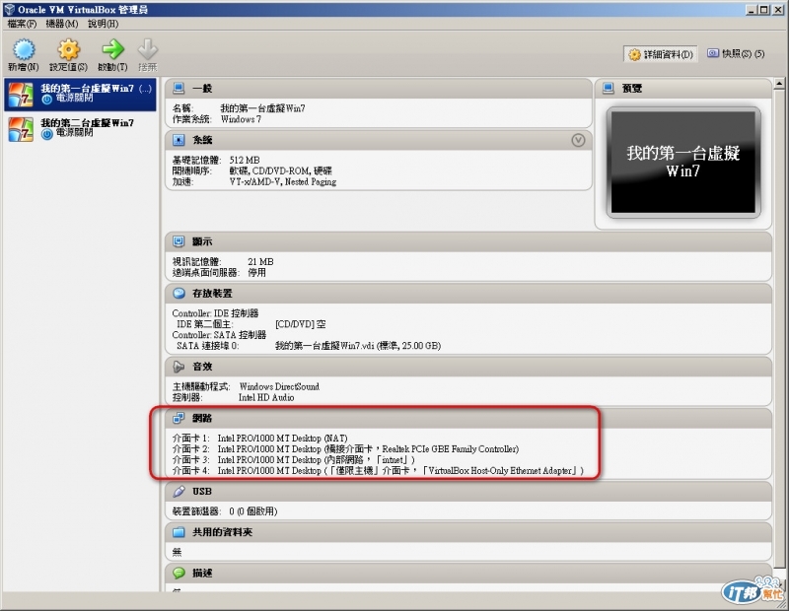Click the System (系統) section chip icon

click(x=179, y=140)
